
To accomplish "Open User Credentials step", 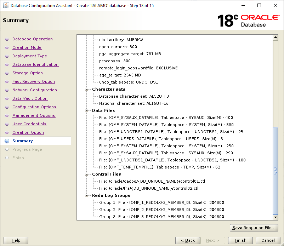I will click(29, 124).
